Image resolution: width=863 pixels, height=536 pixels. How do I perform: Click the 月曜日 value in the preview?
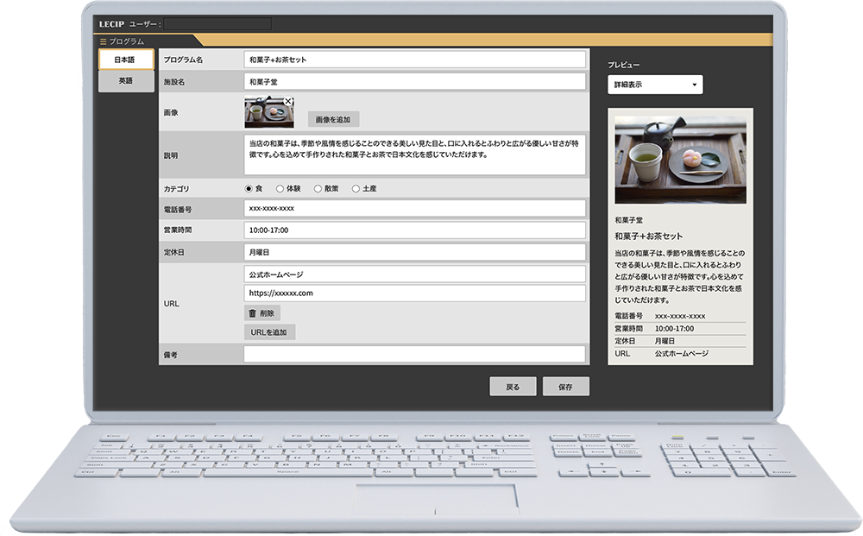tap(665, 341)
